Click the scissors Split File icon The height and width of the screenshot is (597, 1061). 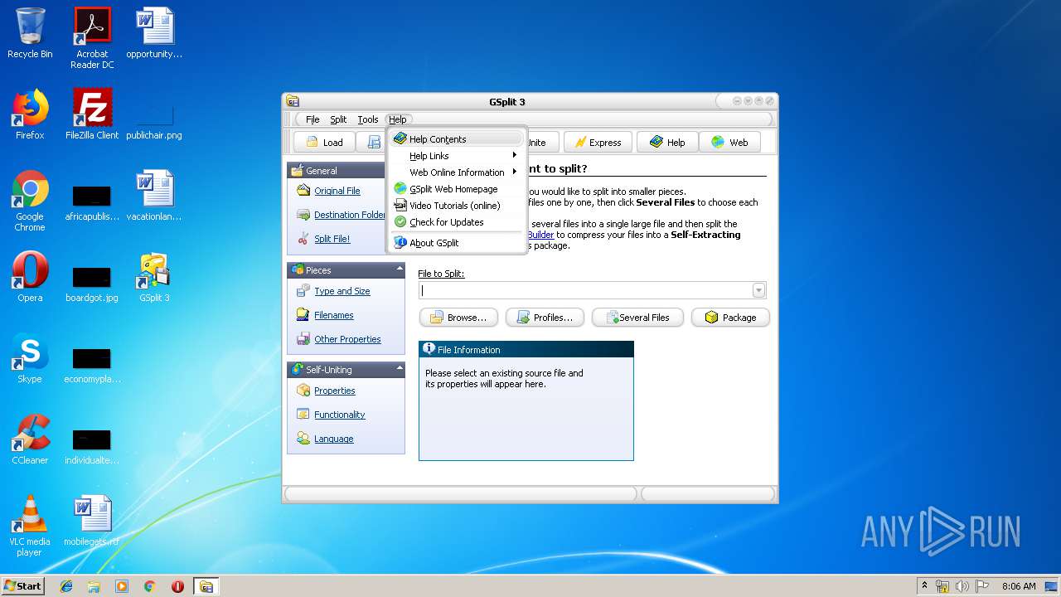tap(303, 239)
